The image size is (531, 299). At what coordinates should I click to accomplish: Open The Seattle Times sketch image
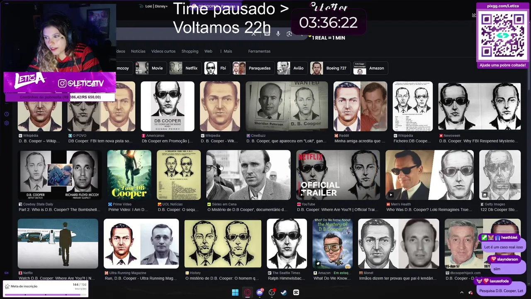point(287,244)
